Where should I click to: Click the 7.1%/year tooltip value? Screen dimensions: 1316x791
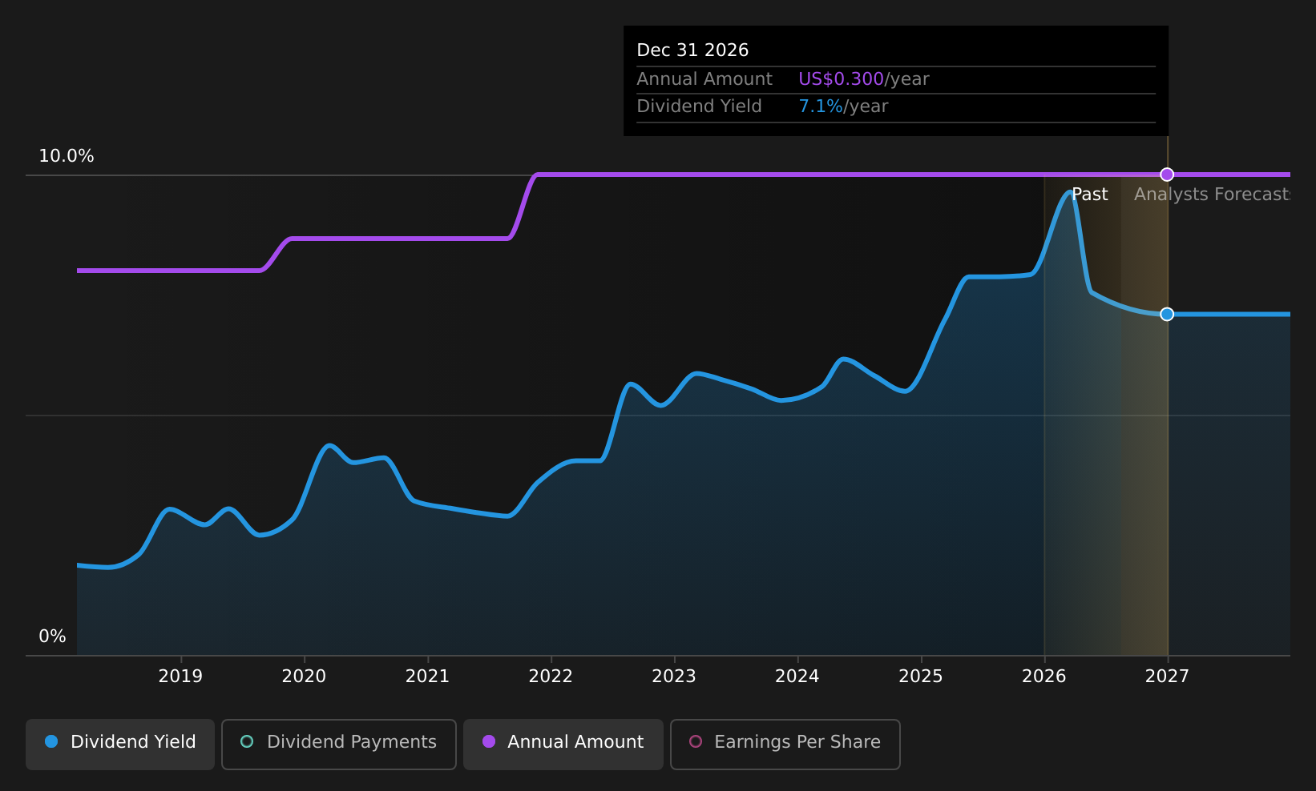[843, 106]
